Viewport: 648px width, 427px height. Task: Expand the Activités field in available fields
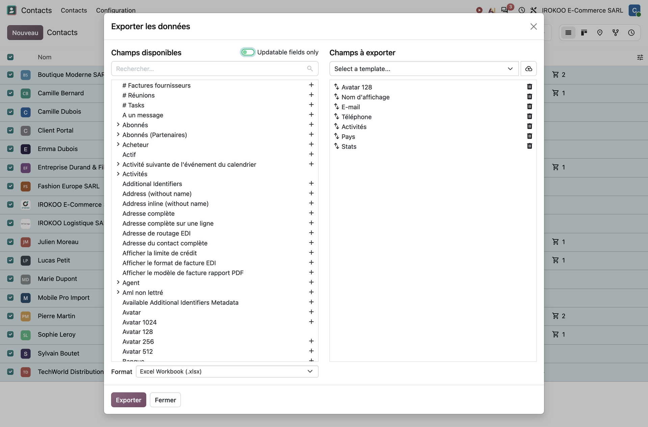(118, 174)
